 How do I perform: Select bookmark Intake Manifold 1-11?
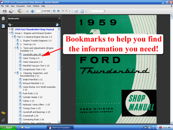33,79
